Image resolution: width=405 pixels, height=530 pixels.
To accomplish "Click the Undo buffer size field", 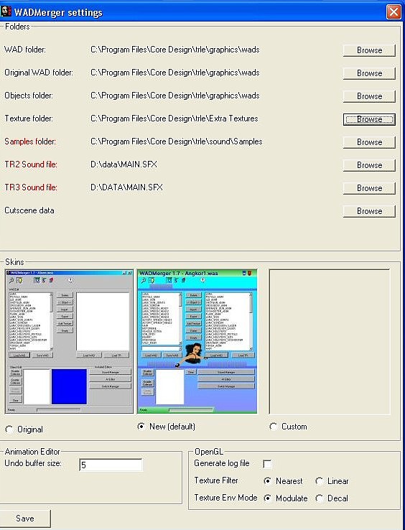I will [111, 465].
